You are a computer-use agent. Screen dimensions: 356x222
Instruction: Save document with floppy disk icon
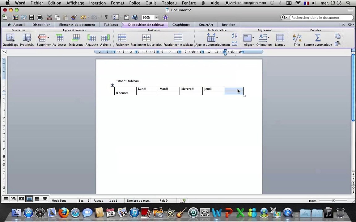point(32,17)
